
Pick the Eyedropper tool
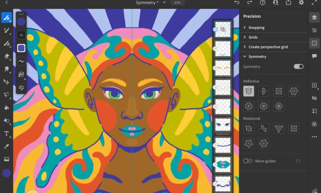click(7, 146)
